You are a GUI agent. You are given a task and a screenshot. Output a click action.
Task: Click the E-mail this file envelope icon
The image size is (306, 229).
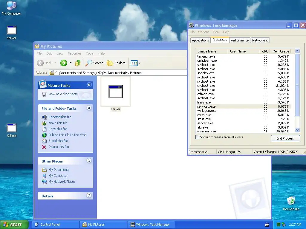coord(44,141)
